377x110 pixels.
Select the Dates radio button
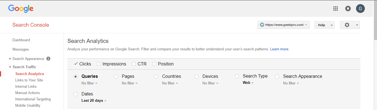(x=75, y=94)
